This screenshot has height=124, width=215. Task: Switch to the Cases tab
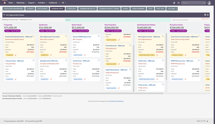click(126, 9)
